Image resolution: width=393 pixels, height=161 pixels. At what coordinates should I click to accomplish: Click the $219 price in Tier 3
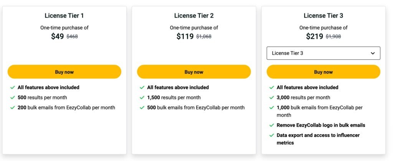(315, 36)
